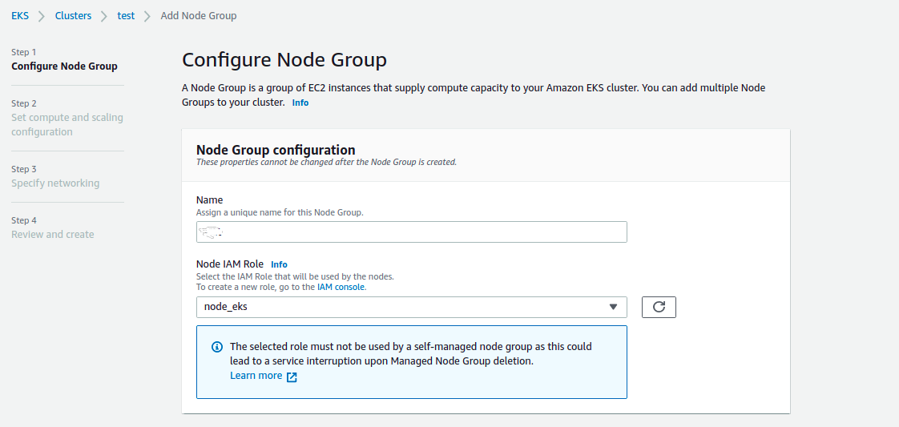Click the Configure Node Group page heading

284,60
